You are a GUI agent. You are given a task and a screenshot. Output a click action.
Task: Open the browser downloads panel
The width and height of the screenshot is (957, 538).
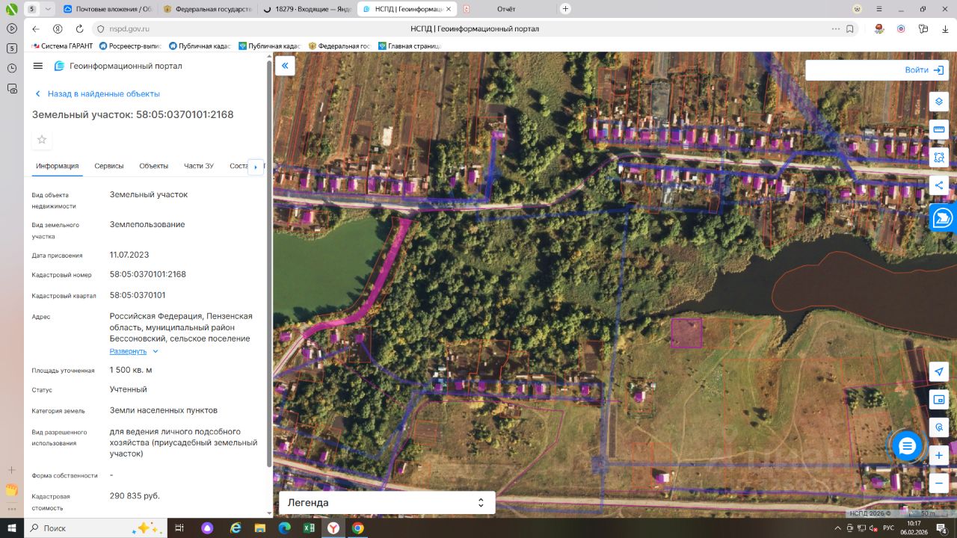pos(945,29)
